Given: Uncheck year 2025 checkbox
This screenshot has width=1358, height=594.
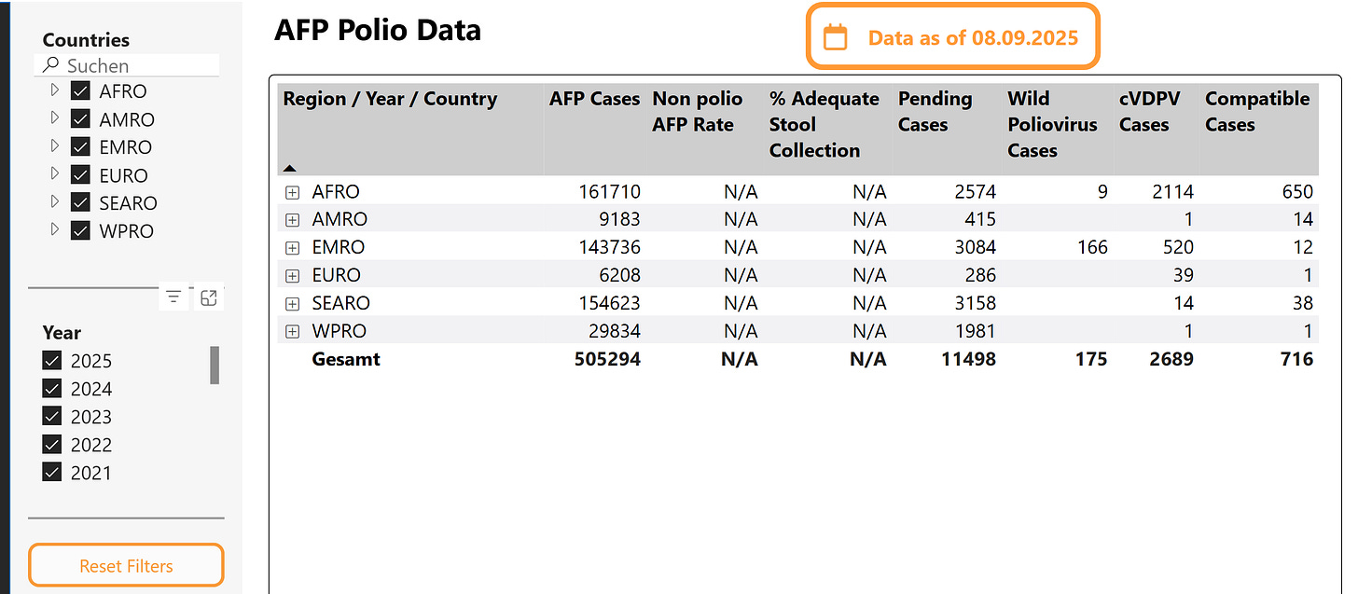Looking at the screenshot, I should pos(52,361).
